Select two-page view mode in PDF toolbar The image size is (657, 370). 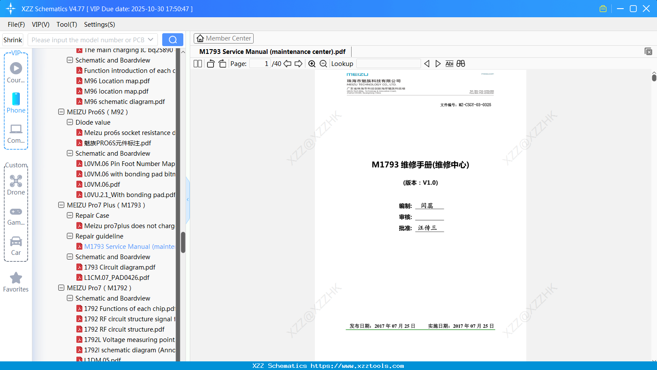tap(198, 63)
